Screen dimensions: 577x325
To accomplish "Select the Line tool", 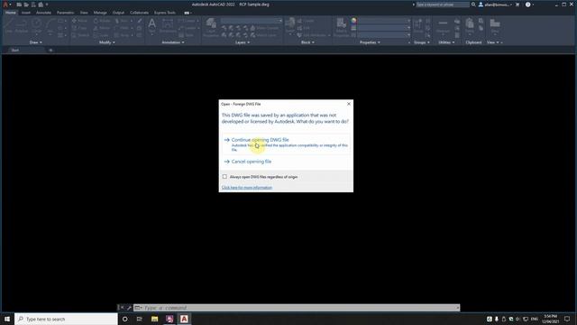I will tap(8, 25).
